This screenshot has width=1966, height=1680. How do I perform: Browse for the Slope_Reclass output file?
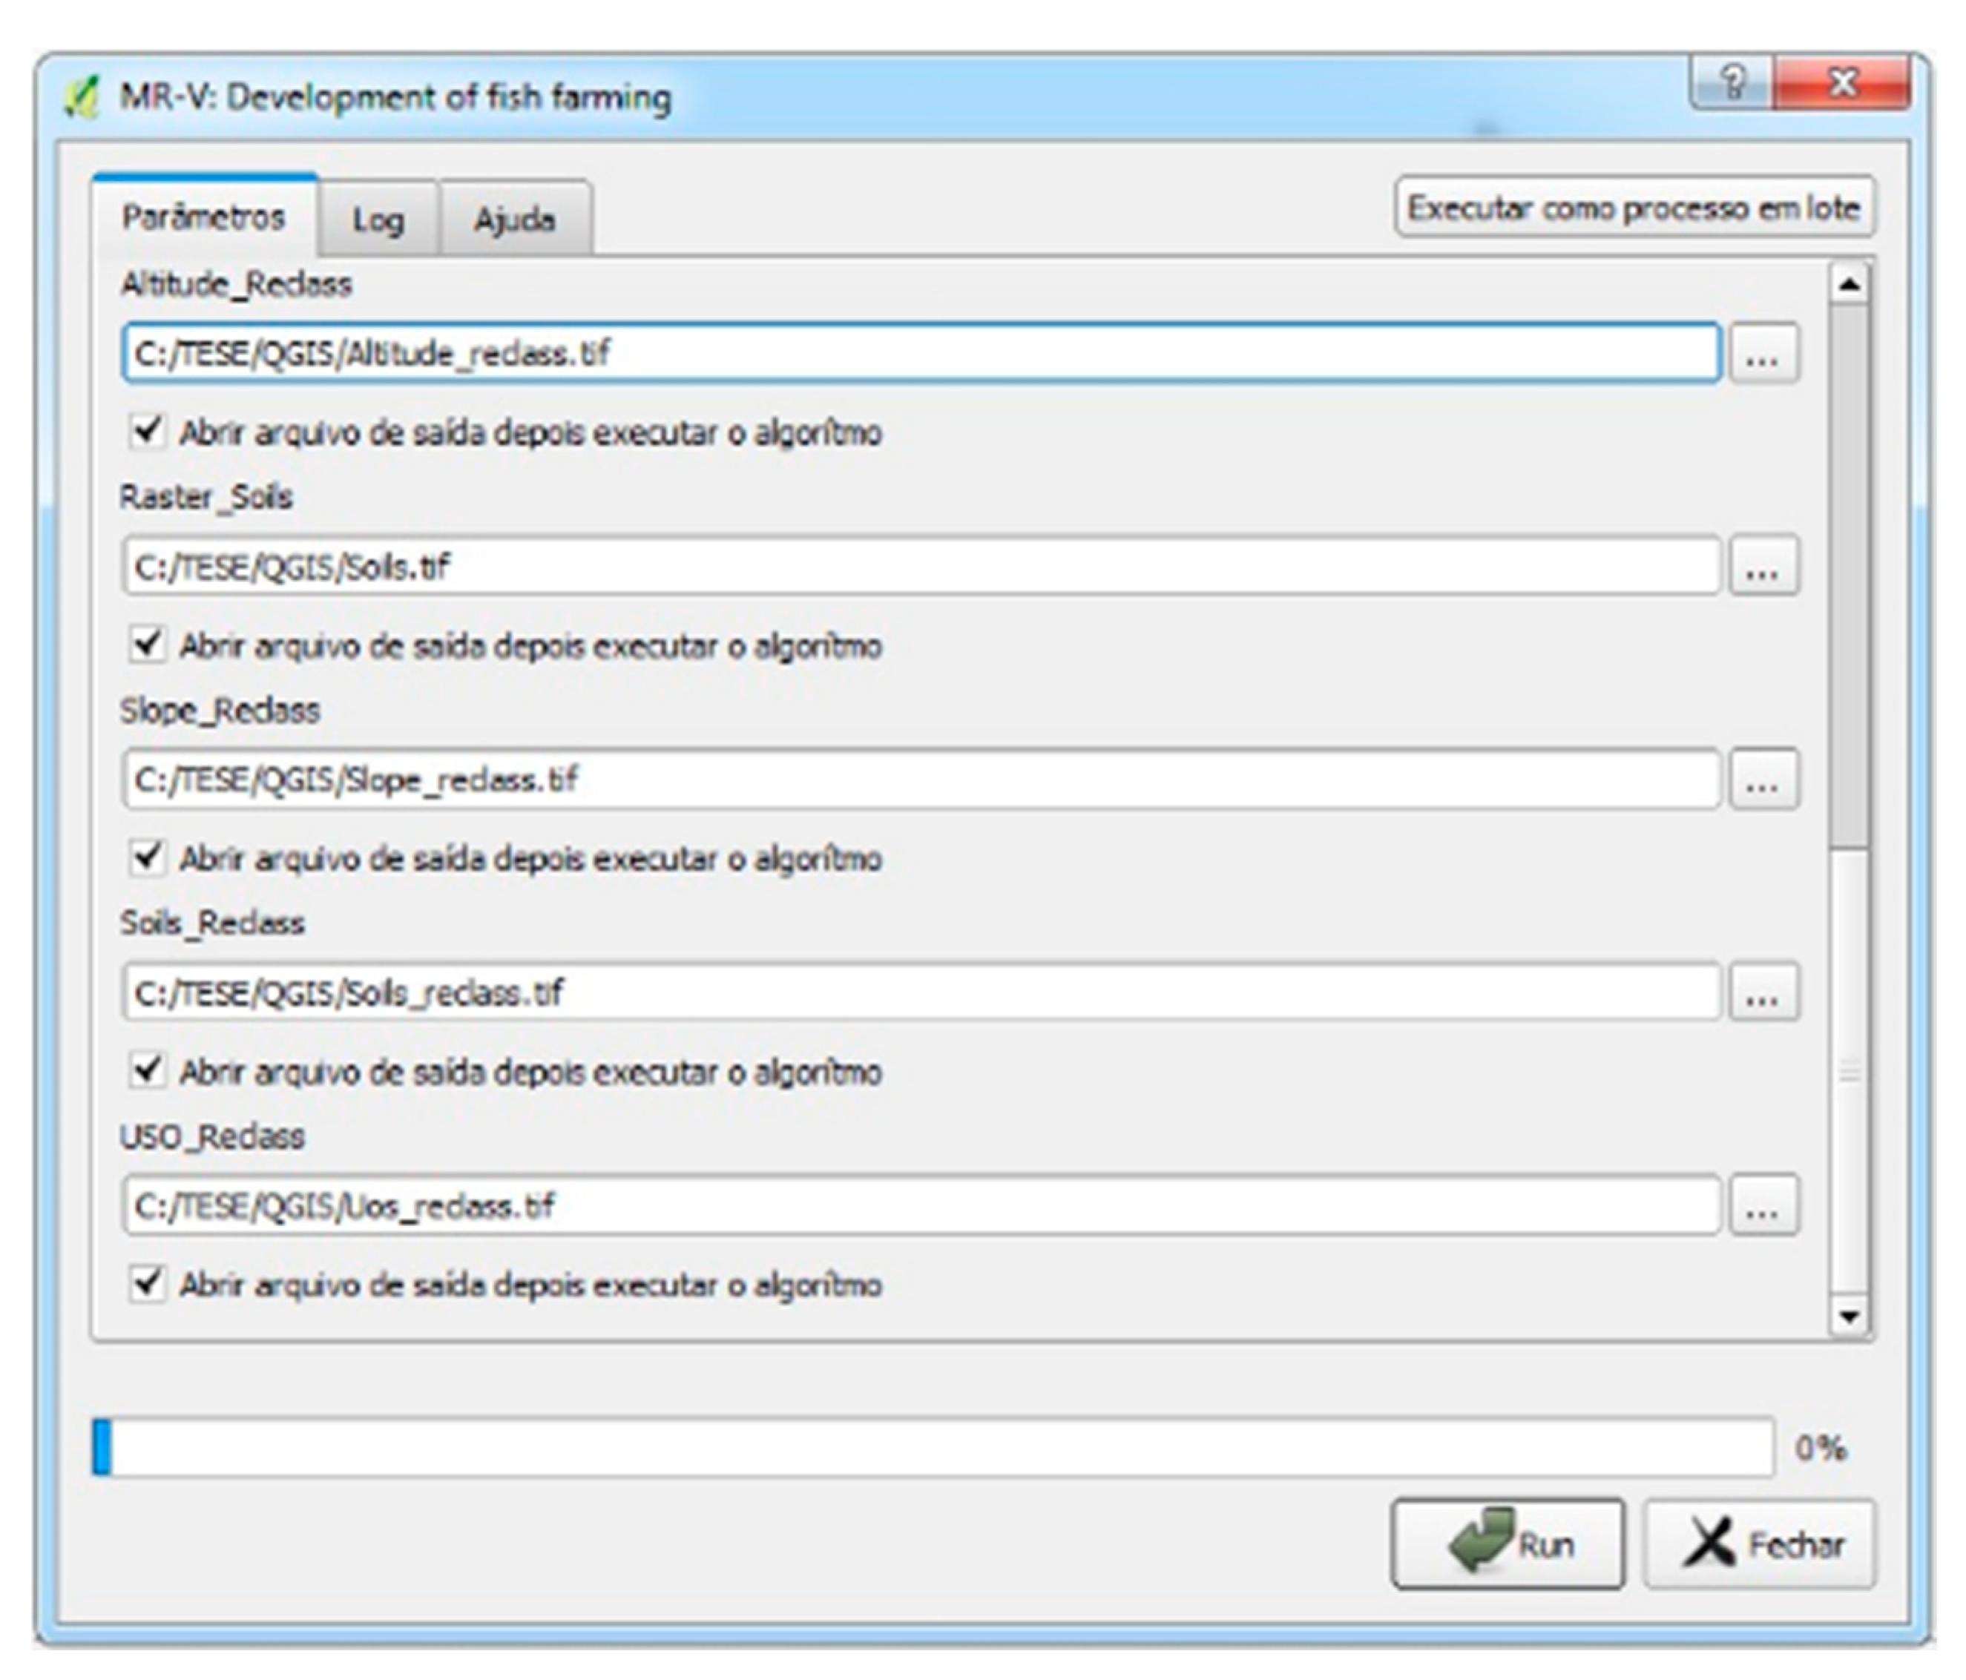click(x=1762, y=780)
